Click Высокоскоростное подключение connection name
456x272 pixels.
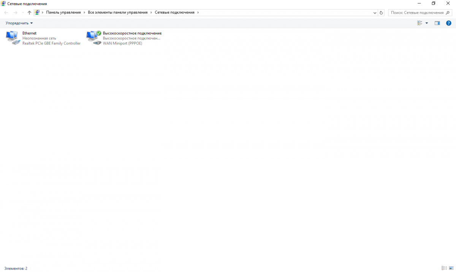click(x=132, y=33)
